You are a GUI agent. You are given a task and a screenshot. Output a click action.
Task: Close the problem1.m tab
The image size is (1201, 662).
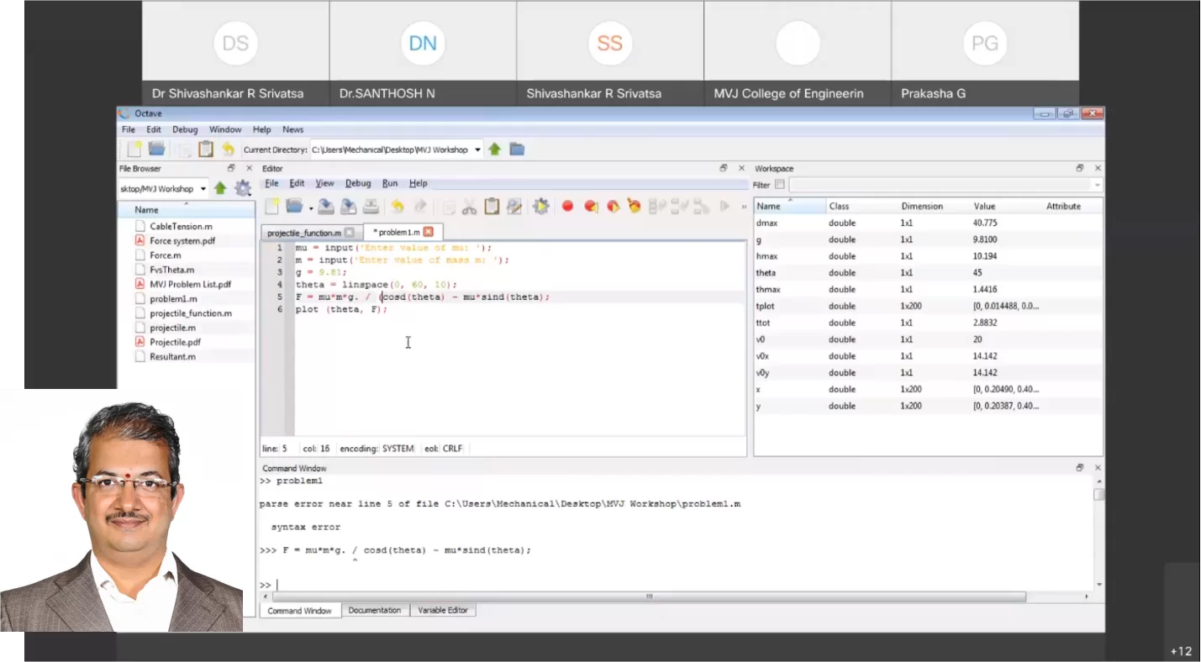pyautogui.click(x=428, y=232)
